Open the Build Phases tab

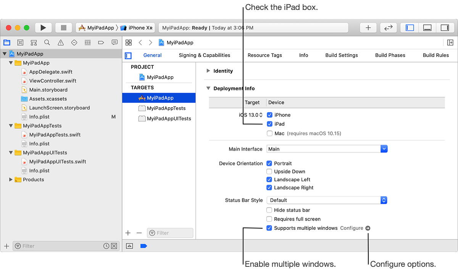click(x=390, y=55)
